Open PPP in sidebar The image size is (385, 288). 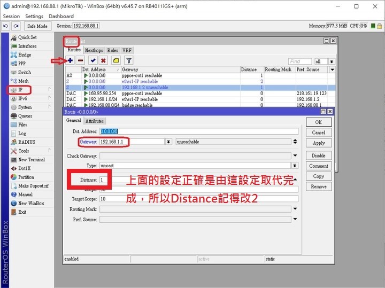(x=22, y=64)
